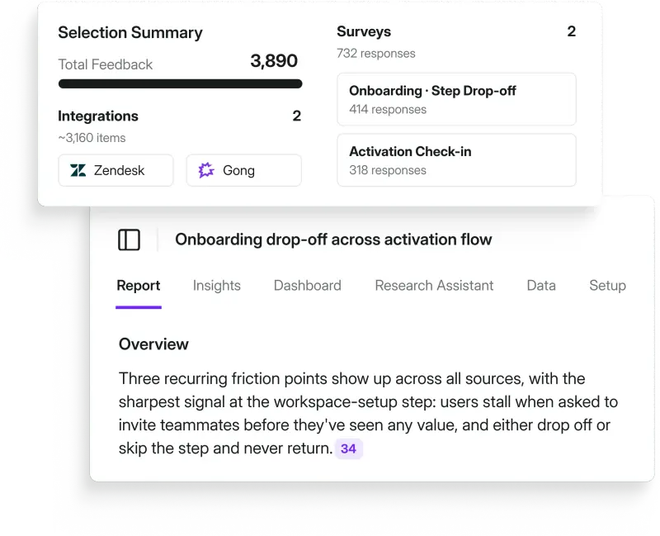Toggle the sidebar panel icon
660x536 pixels.
pos(129,240)
